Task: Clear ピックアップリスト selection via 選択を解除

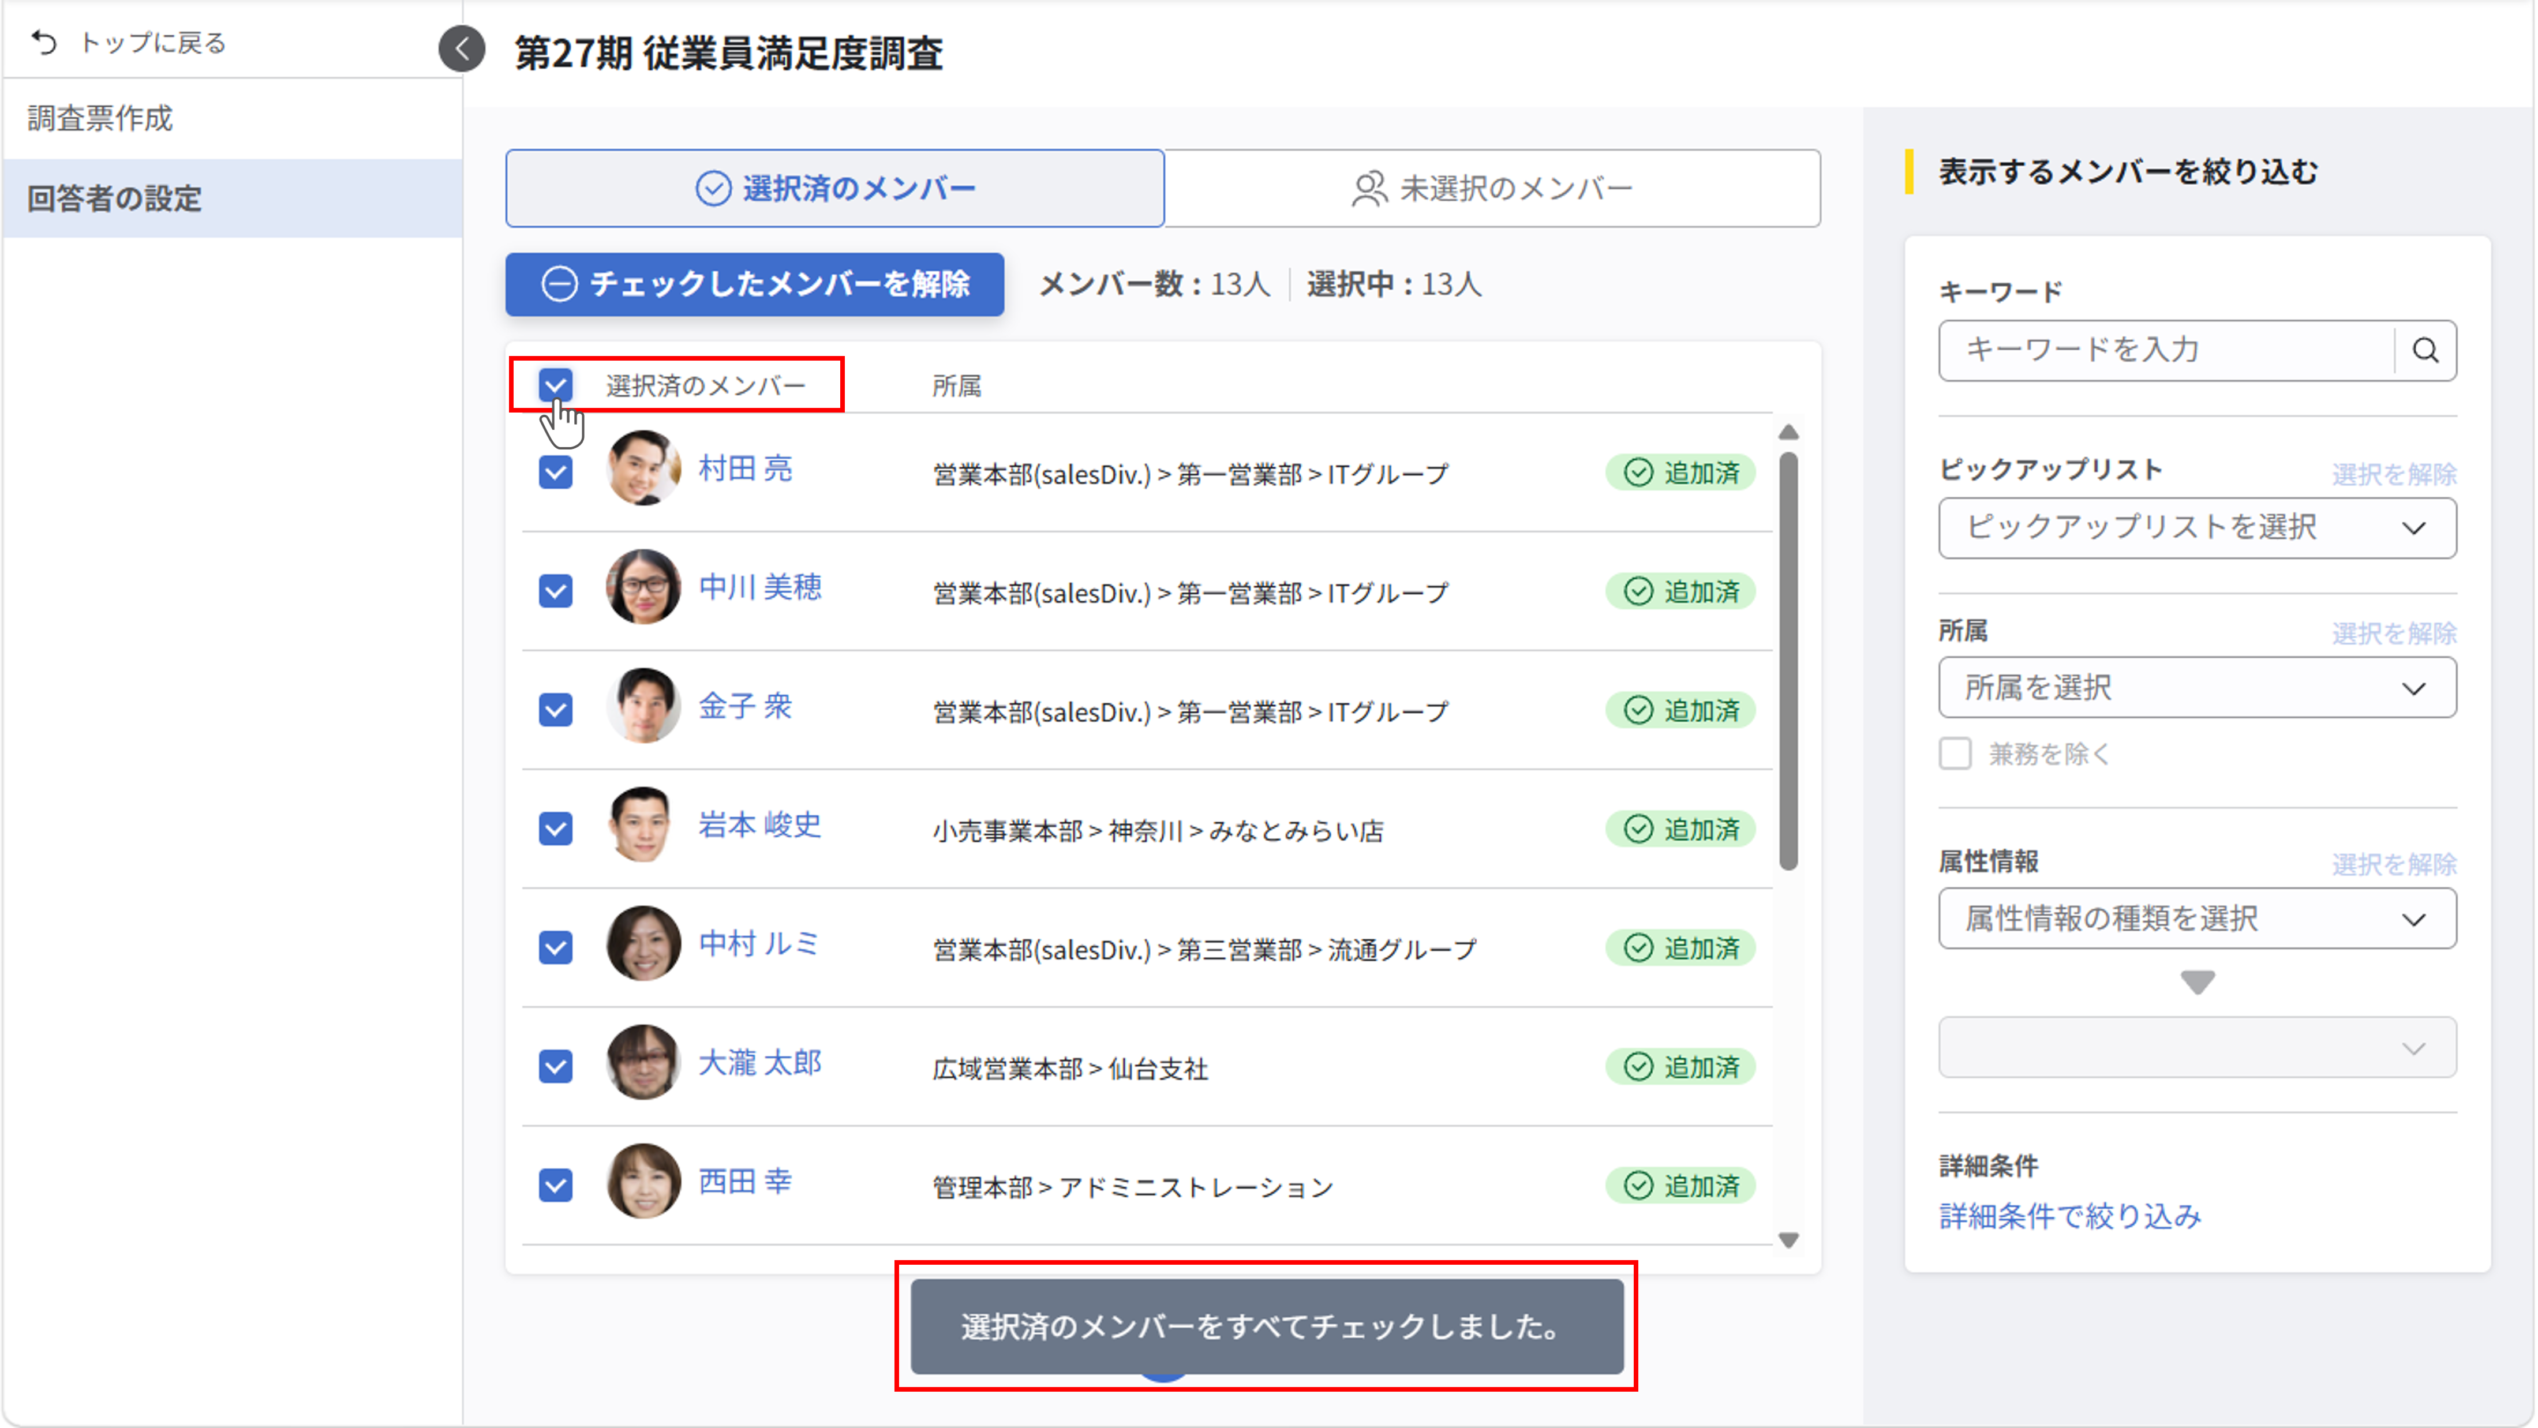Action: [x=2393, y=475]
